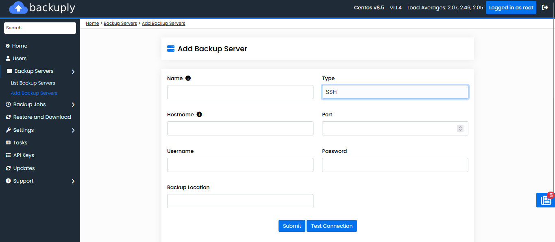This screenshot has width=555, height=242.
Task: Open the API Keys sidebar item
Action: coord(23,155)
